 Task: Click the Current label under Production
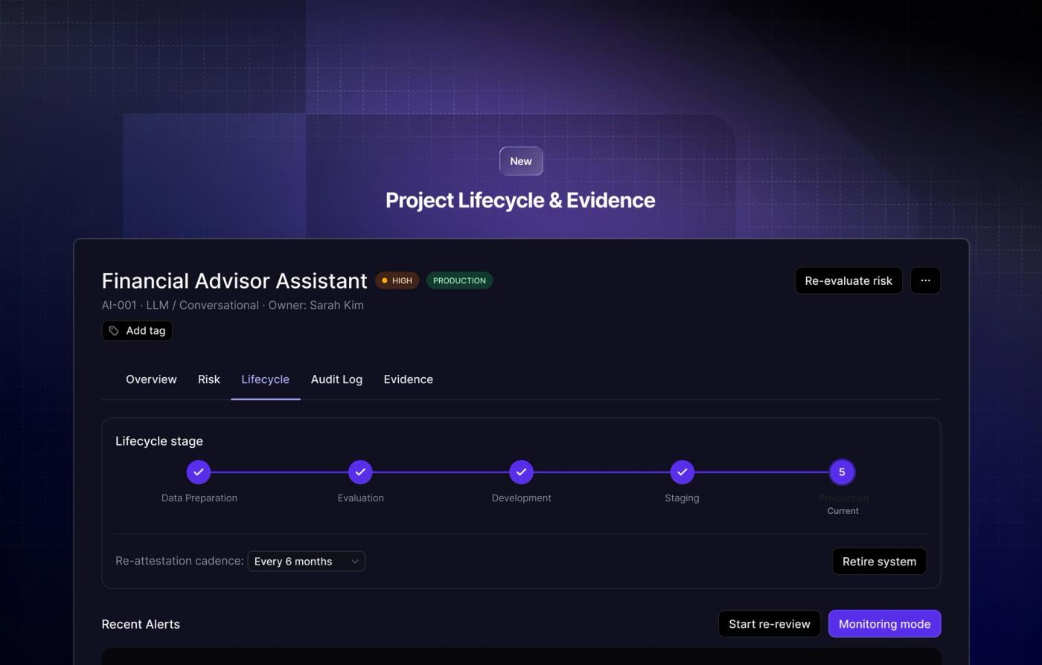coord(843,511)
